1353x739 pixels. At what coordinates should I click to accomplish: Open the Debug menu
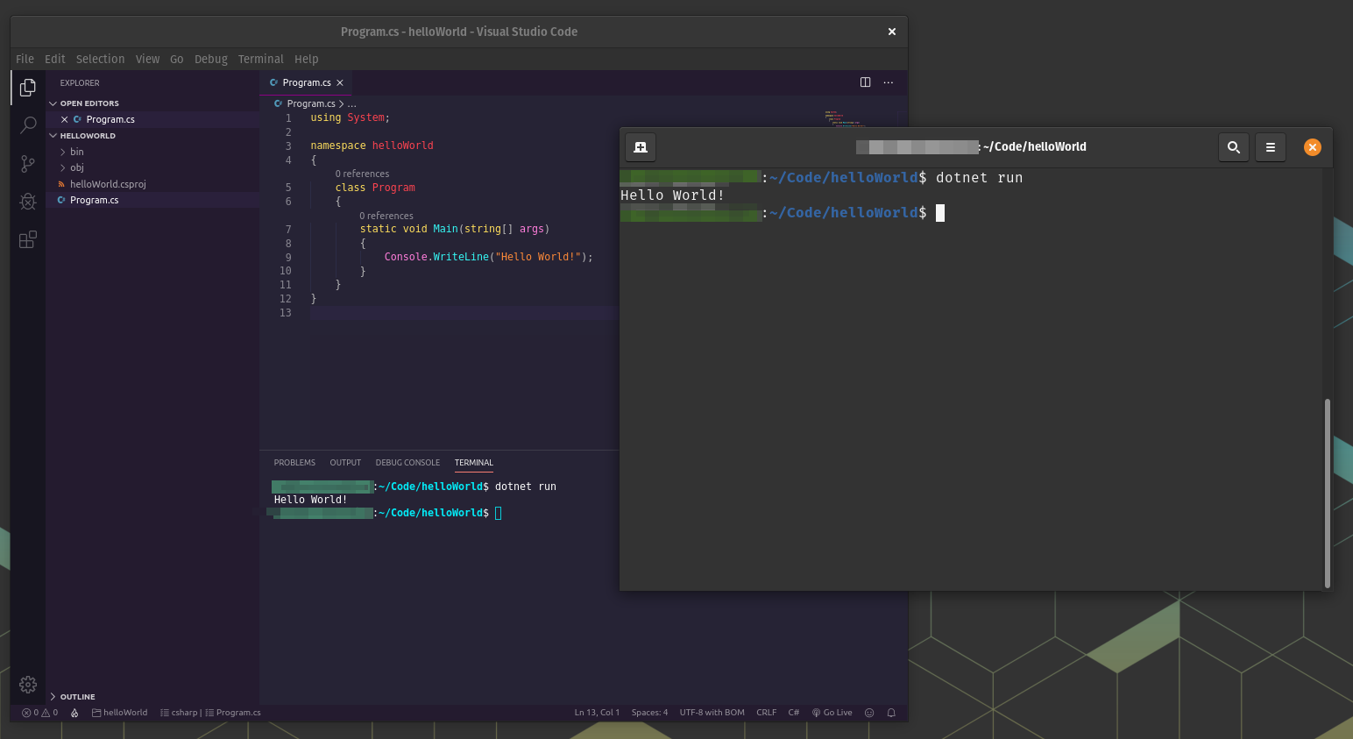(211, 59)
